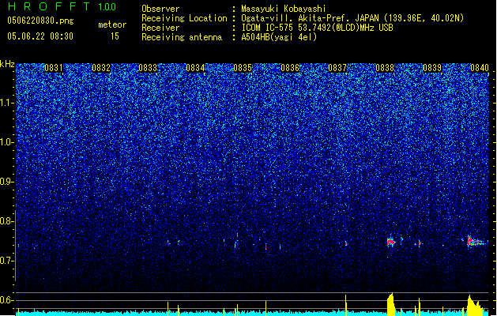Select the version number 1.00
This screenshot has width=497, height=316.
(107, 7)
